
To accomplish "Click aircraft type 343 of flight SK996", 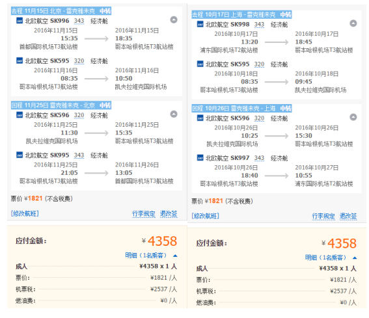I will [79, 21].
